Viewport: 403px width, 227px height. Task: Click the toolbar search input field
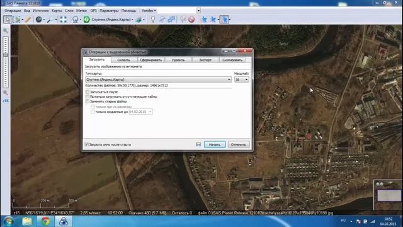coord(177,11)
